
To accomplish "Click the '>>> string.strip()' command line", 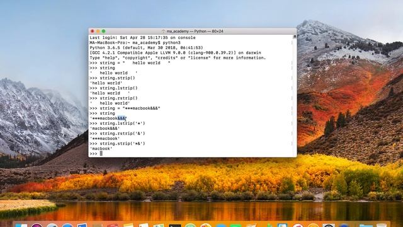I will (112, 78).
